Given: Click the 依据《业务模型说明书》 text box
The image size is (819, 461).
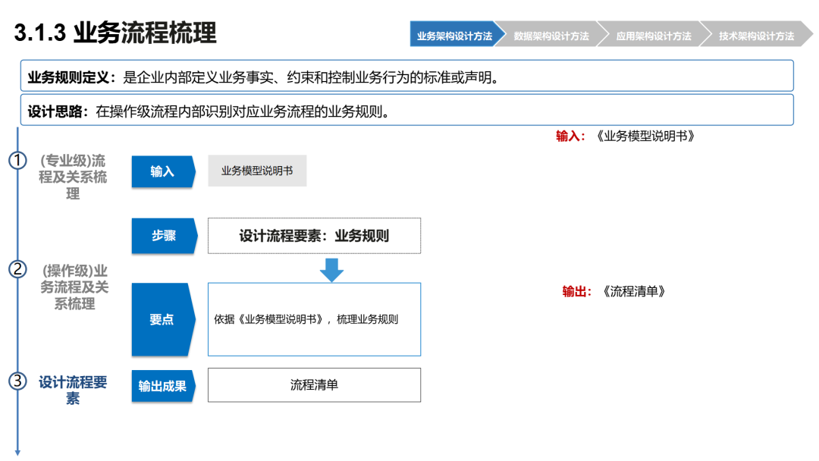Looking at the screenshot, I should point(314,319).
